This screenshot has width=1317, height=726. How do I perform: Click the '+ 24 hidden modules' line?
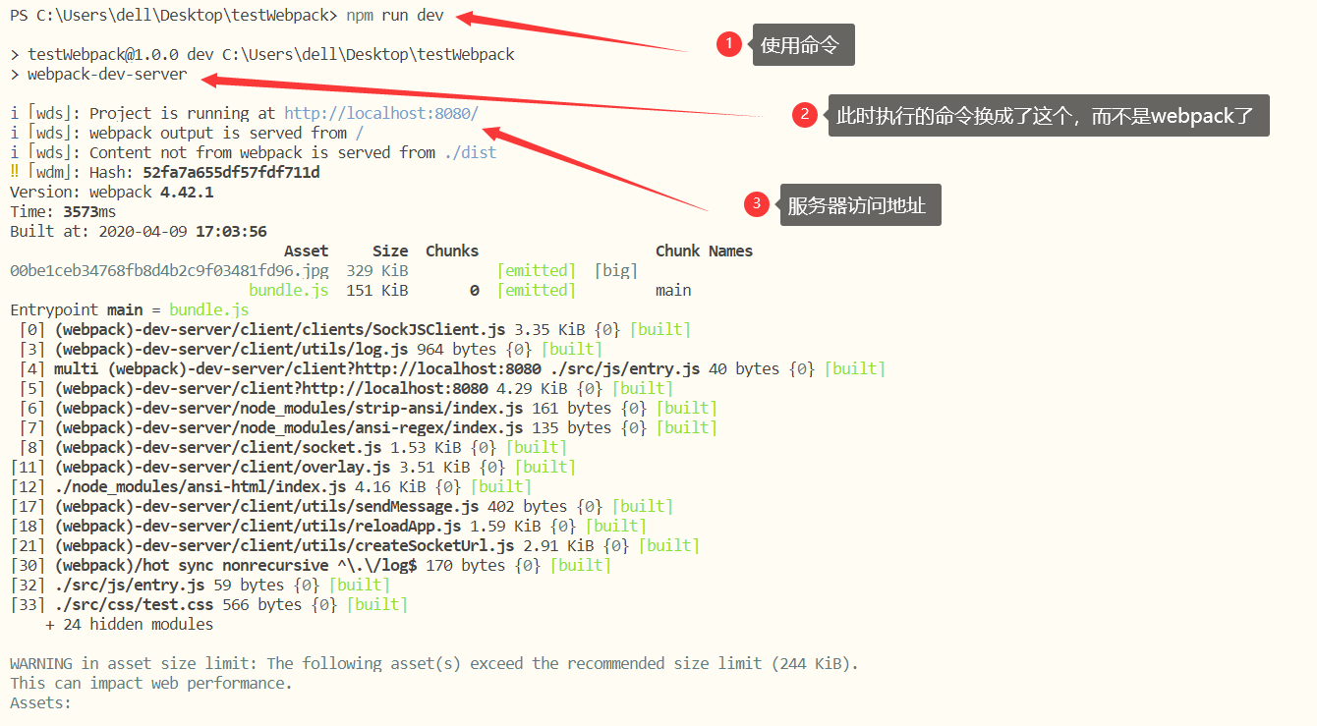click(x=129, y=624)
